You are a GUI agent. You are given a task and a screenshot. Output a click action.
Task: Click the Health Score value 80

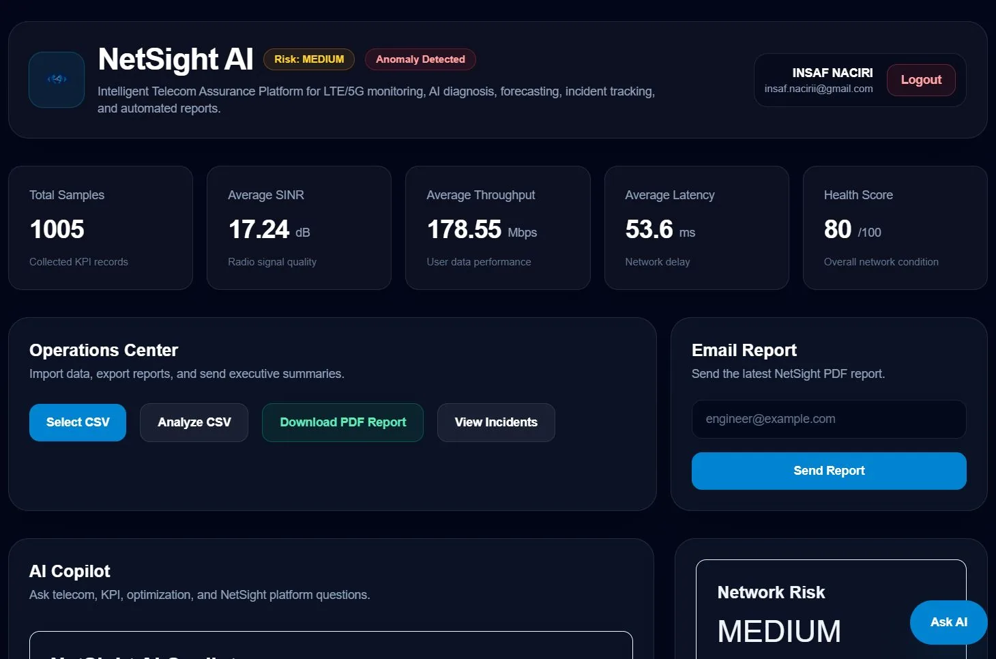tap(838, 229)
